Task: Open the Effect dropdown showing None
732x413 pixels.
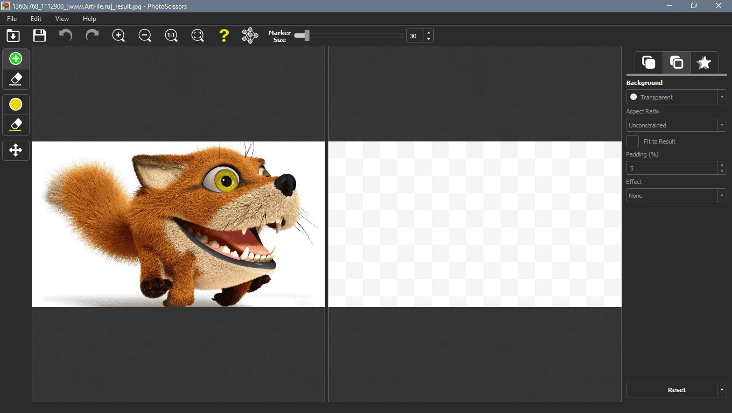Action: click(x=677, y=196)
